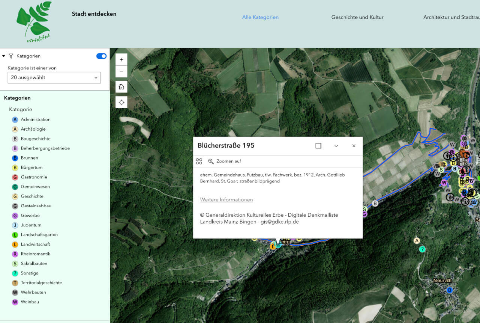Open the Weitere Informationen link
Image resolution: width=480 pixels, height=323 pixels.
point(226,199)
